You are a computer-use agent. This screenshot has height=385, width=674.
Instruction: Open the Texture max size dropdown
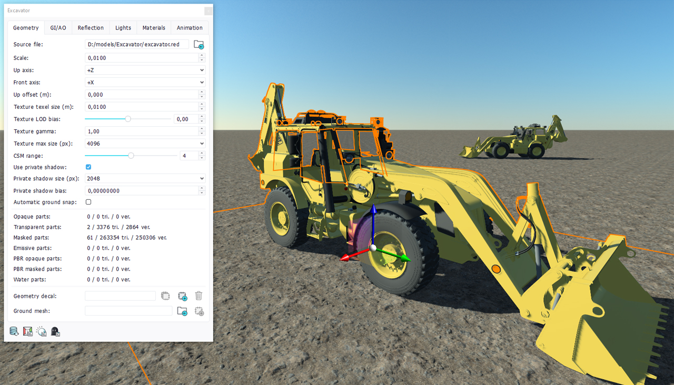click(145, 144)
